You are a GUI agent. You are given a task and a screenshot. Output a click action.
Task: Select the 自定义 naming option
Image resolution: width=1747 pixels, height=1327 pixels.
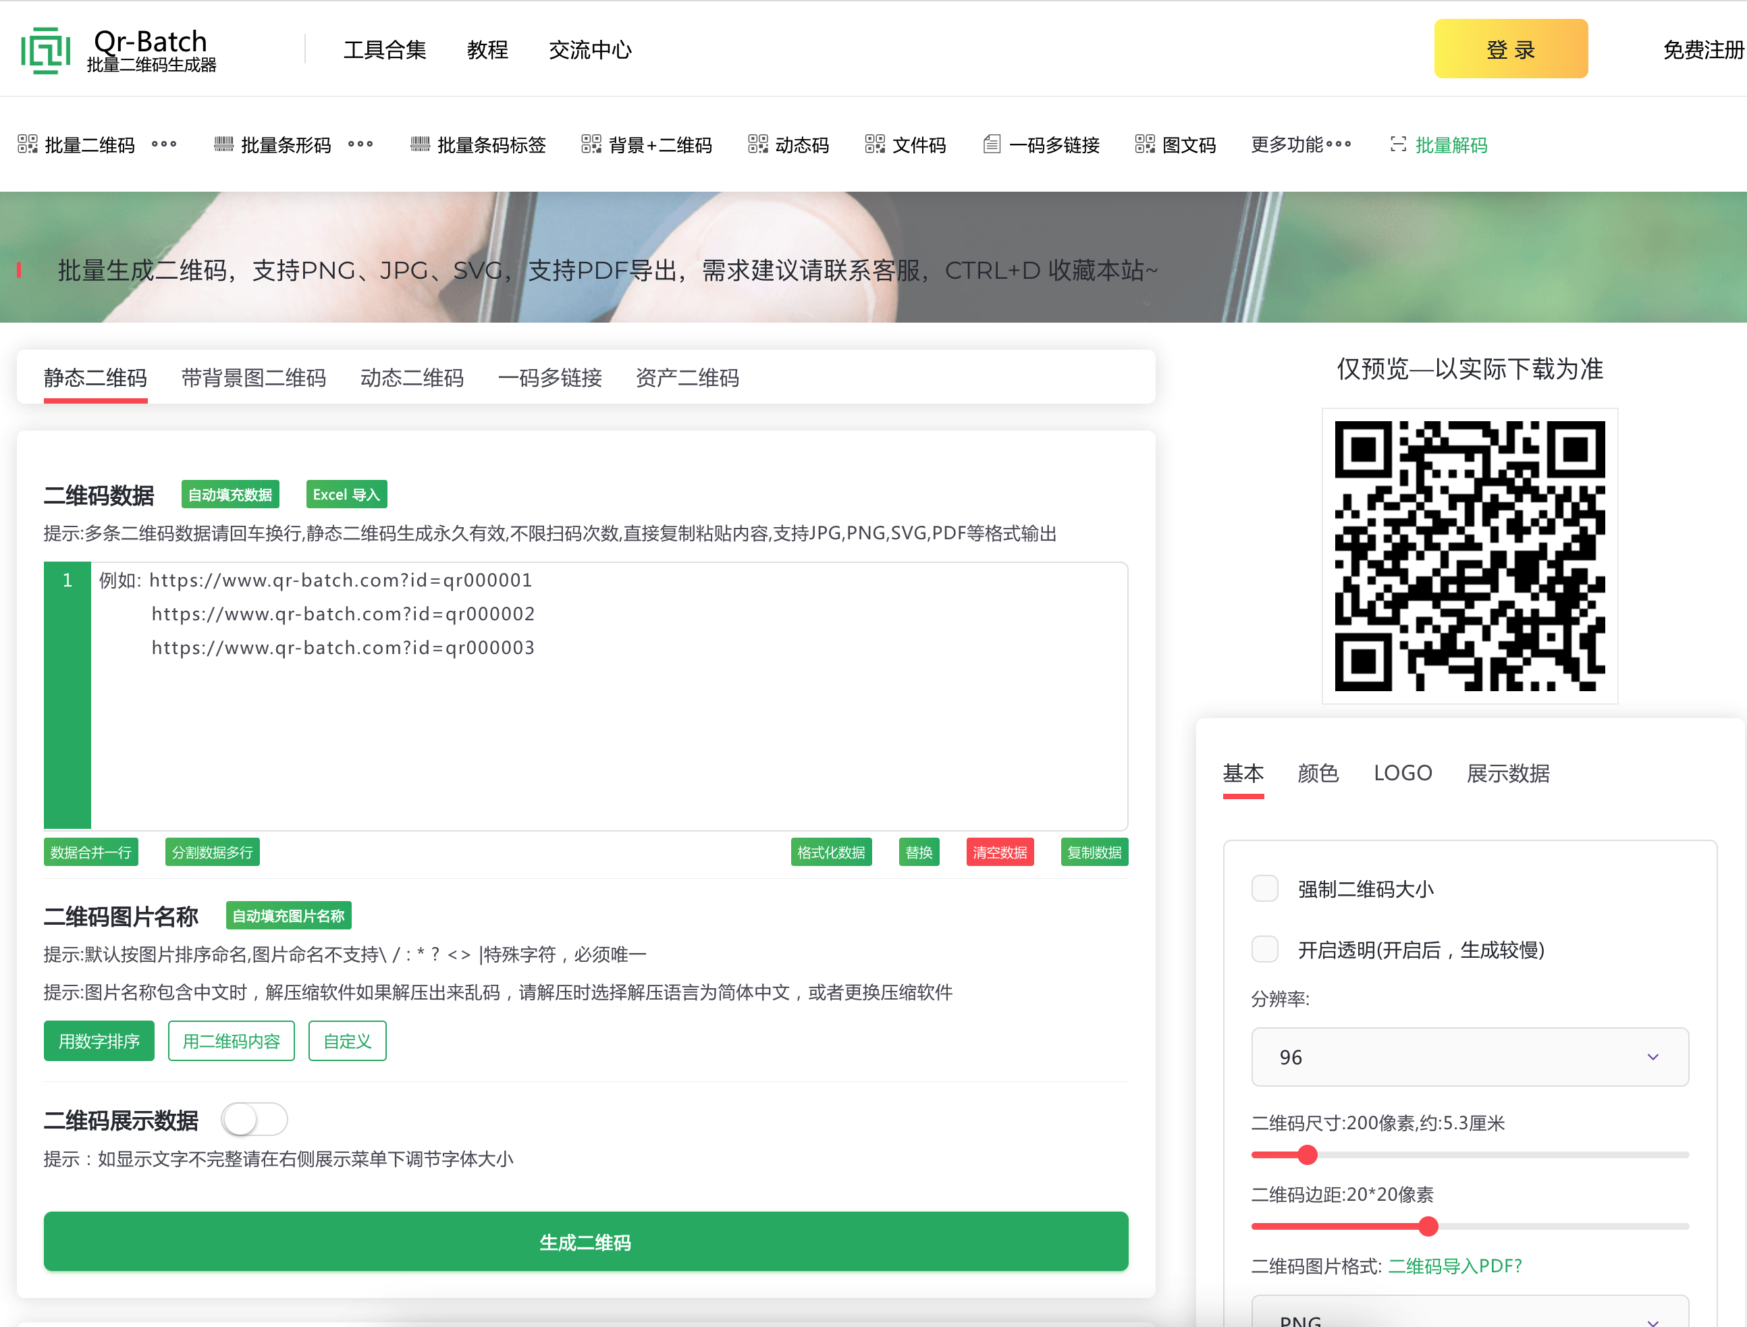347,1041
